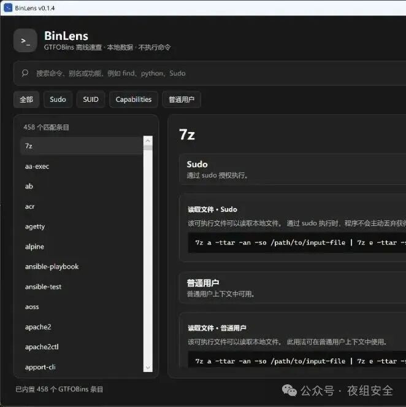Click the list scrollbar up arrow
The image size is (406, 407).
click(x=148, y=141)
